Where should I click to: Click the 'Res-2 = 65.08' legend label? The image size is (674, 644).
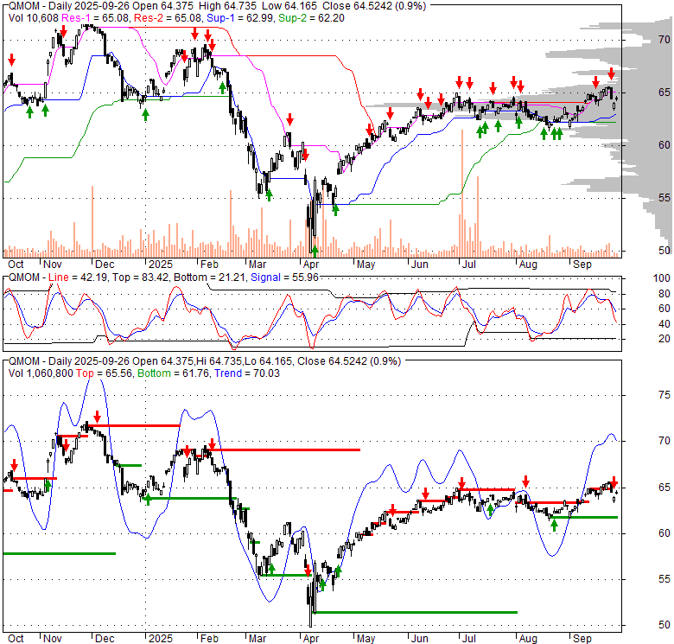coord(168,18)
